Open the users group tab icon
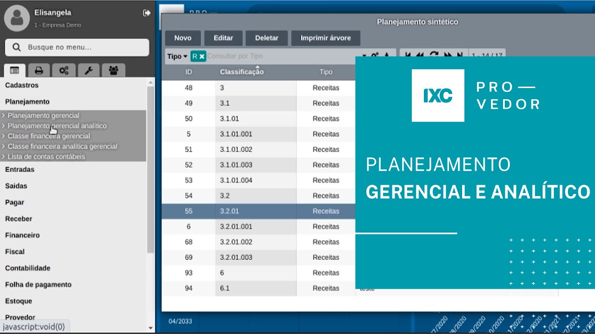 [x=113, y=71]
